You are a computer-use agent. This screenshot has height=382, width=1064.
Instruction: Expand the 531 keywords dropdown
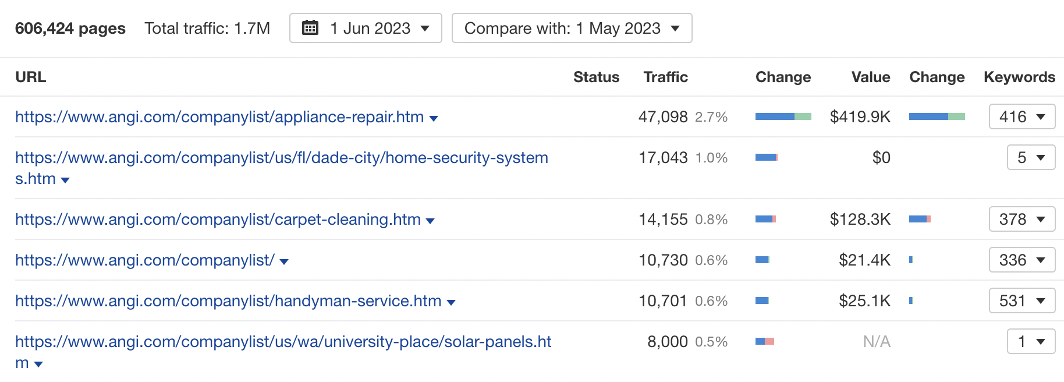point(1022,300)
